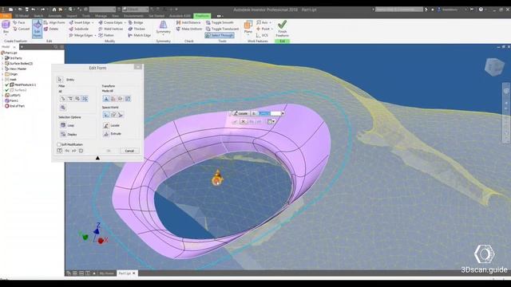Click the search help text field
The height and width of the screenshot is (287, 511).
tap(399, 10)
